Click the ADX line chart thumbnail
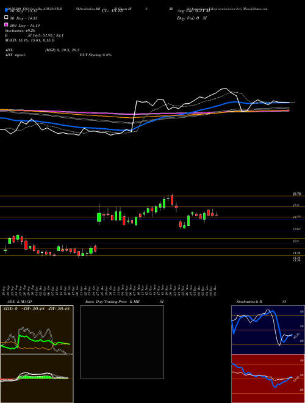305x403 pixels. tap(37, 330)
